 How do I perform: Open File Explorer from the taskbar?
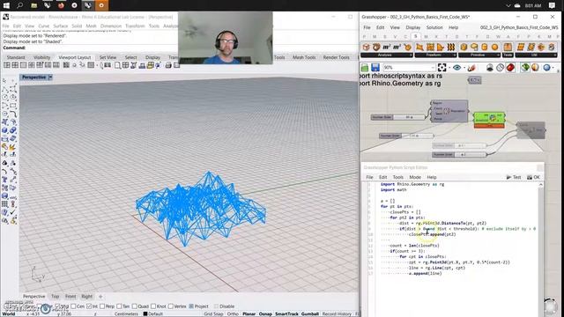[33, 5]
